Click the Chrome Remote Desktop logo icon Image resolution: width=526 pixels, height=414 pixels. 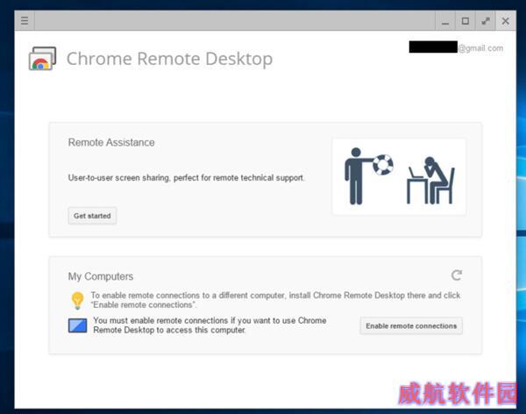[42, 59]
